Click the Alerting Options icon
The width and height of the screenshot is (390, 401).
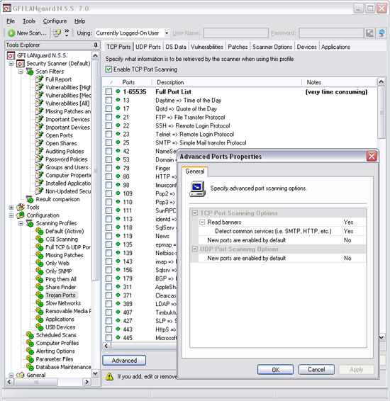(x=30, y=351)
